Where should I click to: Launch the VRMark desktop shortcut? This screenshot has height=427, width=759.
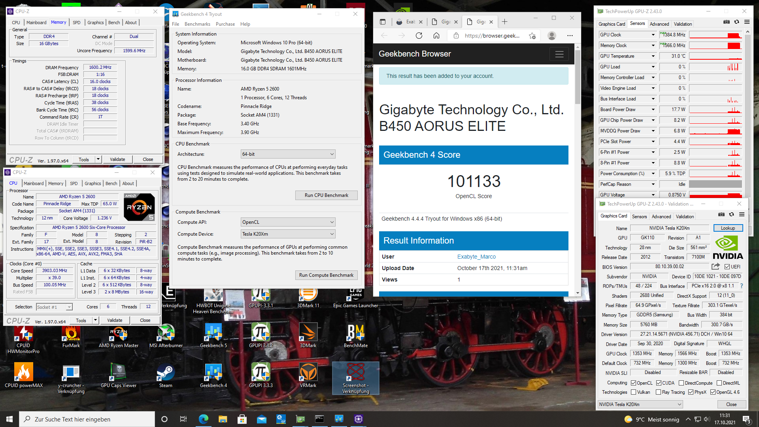[308, 376]
